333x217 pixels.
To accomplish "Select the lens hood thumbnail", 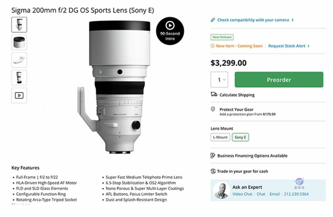I will tap(19, 42).
